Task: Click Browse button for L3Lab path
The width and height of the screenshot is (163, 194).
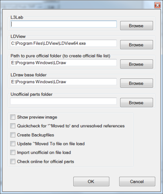Action: click(x=136, y=25)
